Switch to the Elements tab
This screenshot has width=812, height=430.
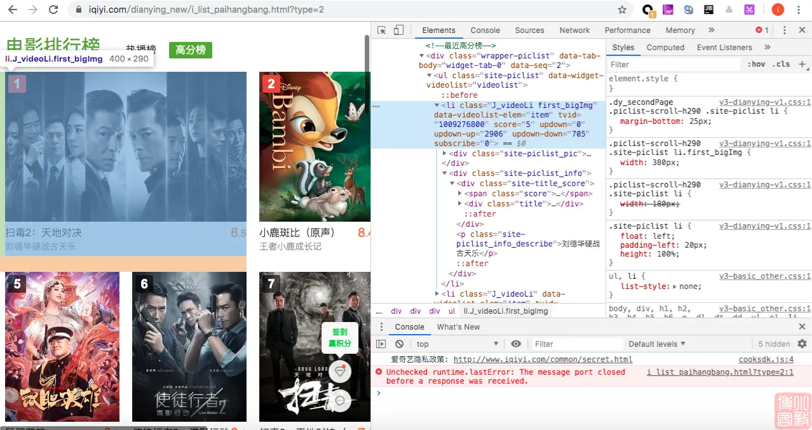pos(438,30)
